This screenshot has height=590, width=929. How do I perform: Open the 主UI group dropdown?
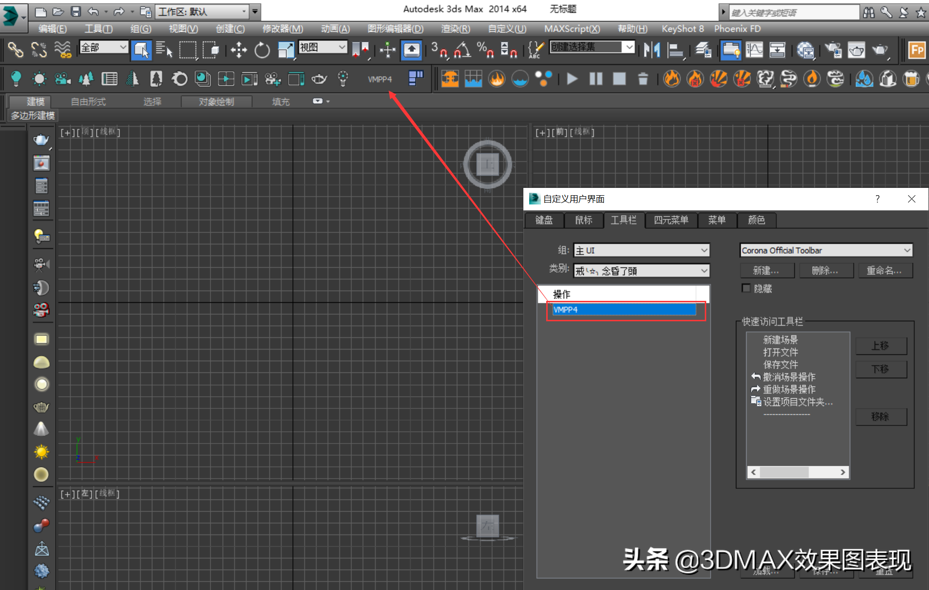click(x=641, y=250)
